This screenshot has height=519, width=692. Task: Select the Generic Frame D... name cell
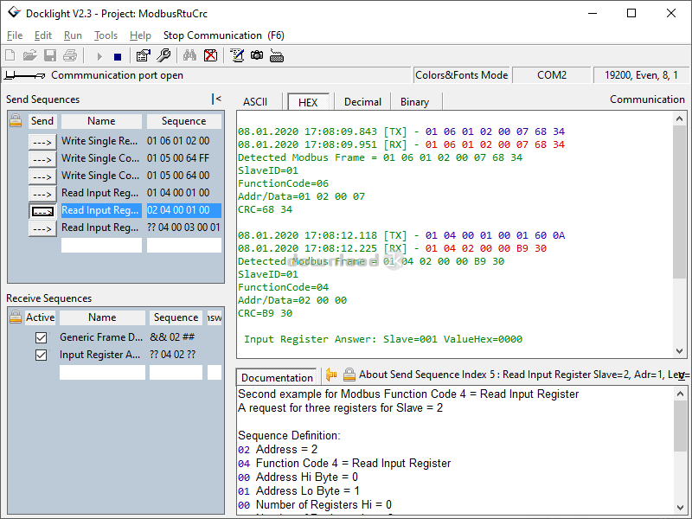tap(102, 337)
